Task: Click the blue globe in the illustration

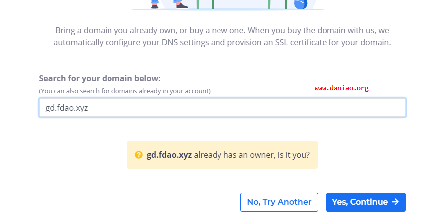Action: pos(301,4)
